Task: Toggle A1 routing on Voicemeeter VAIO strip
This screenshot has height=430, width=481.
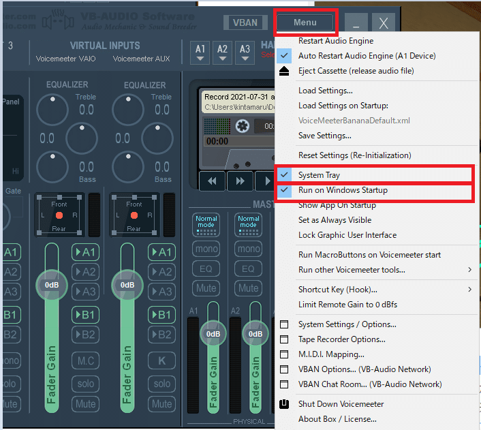Action: 85,252
